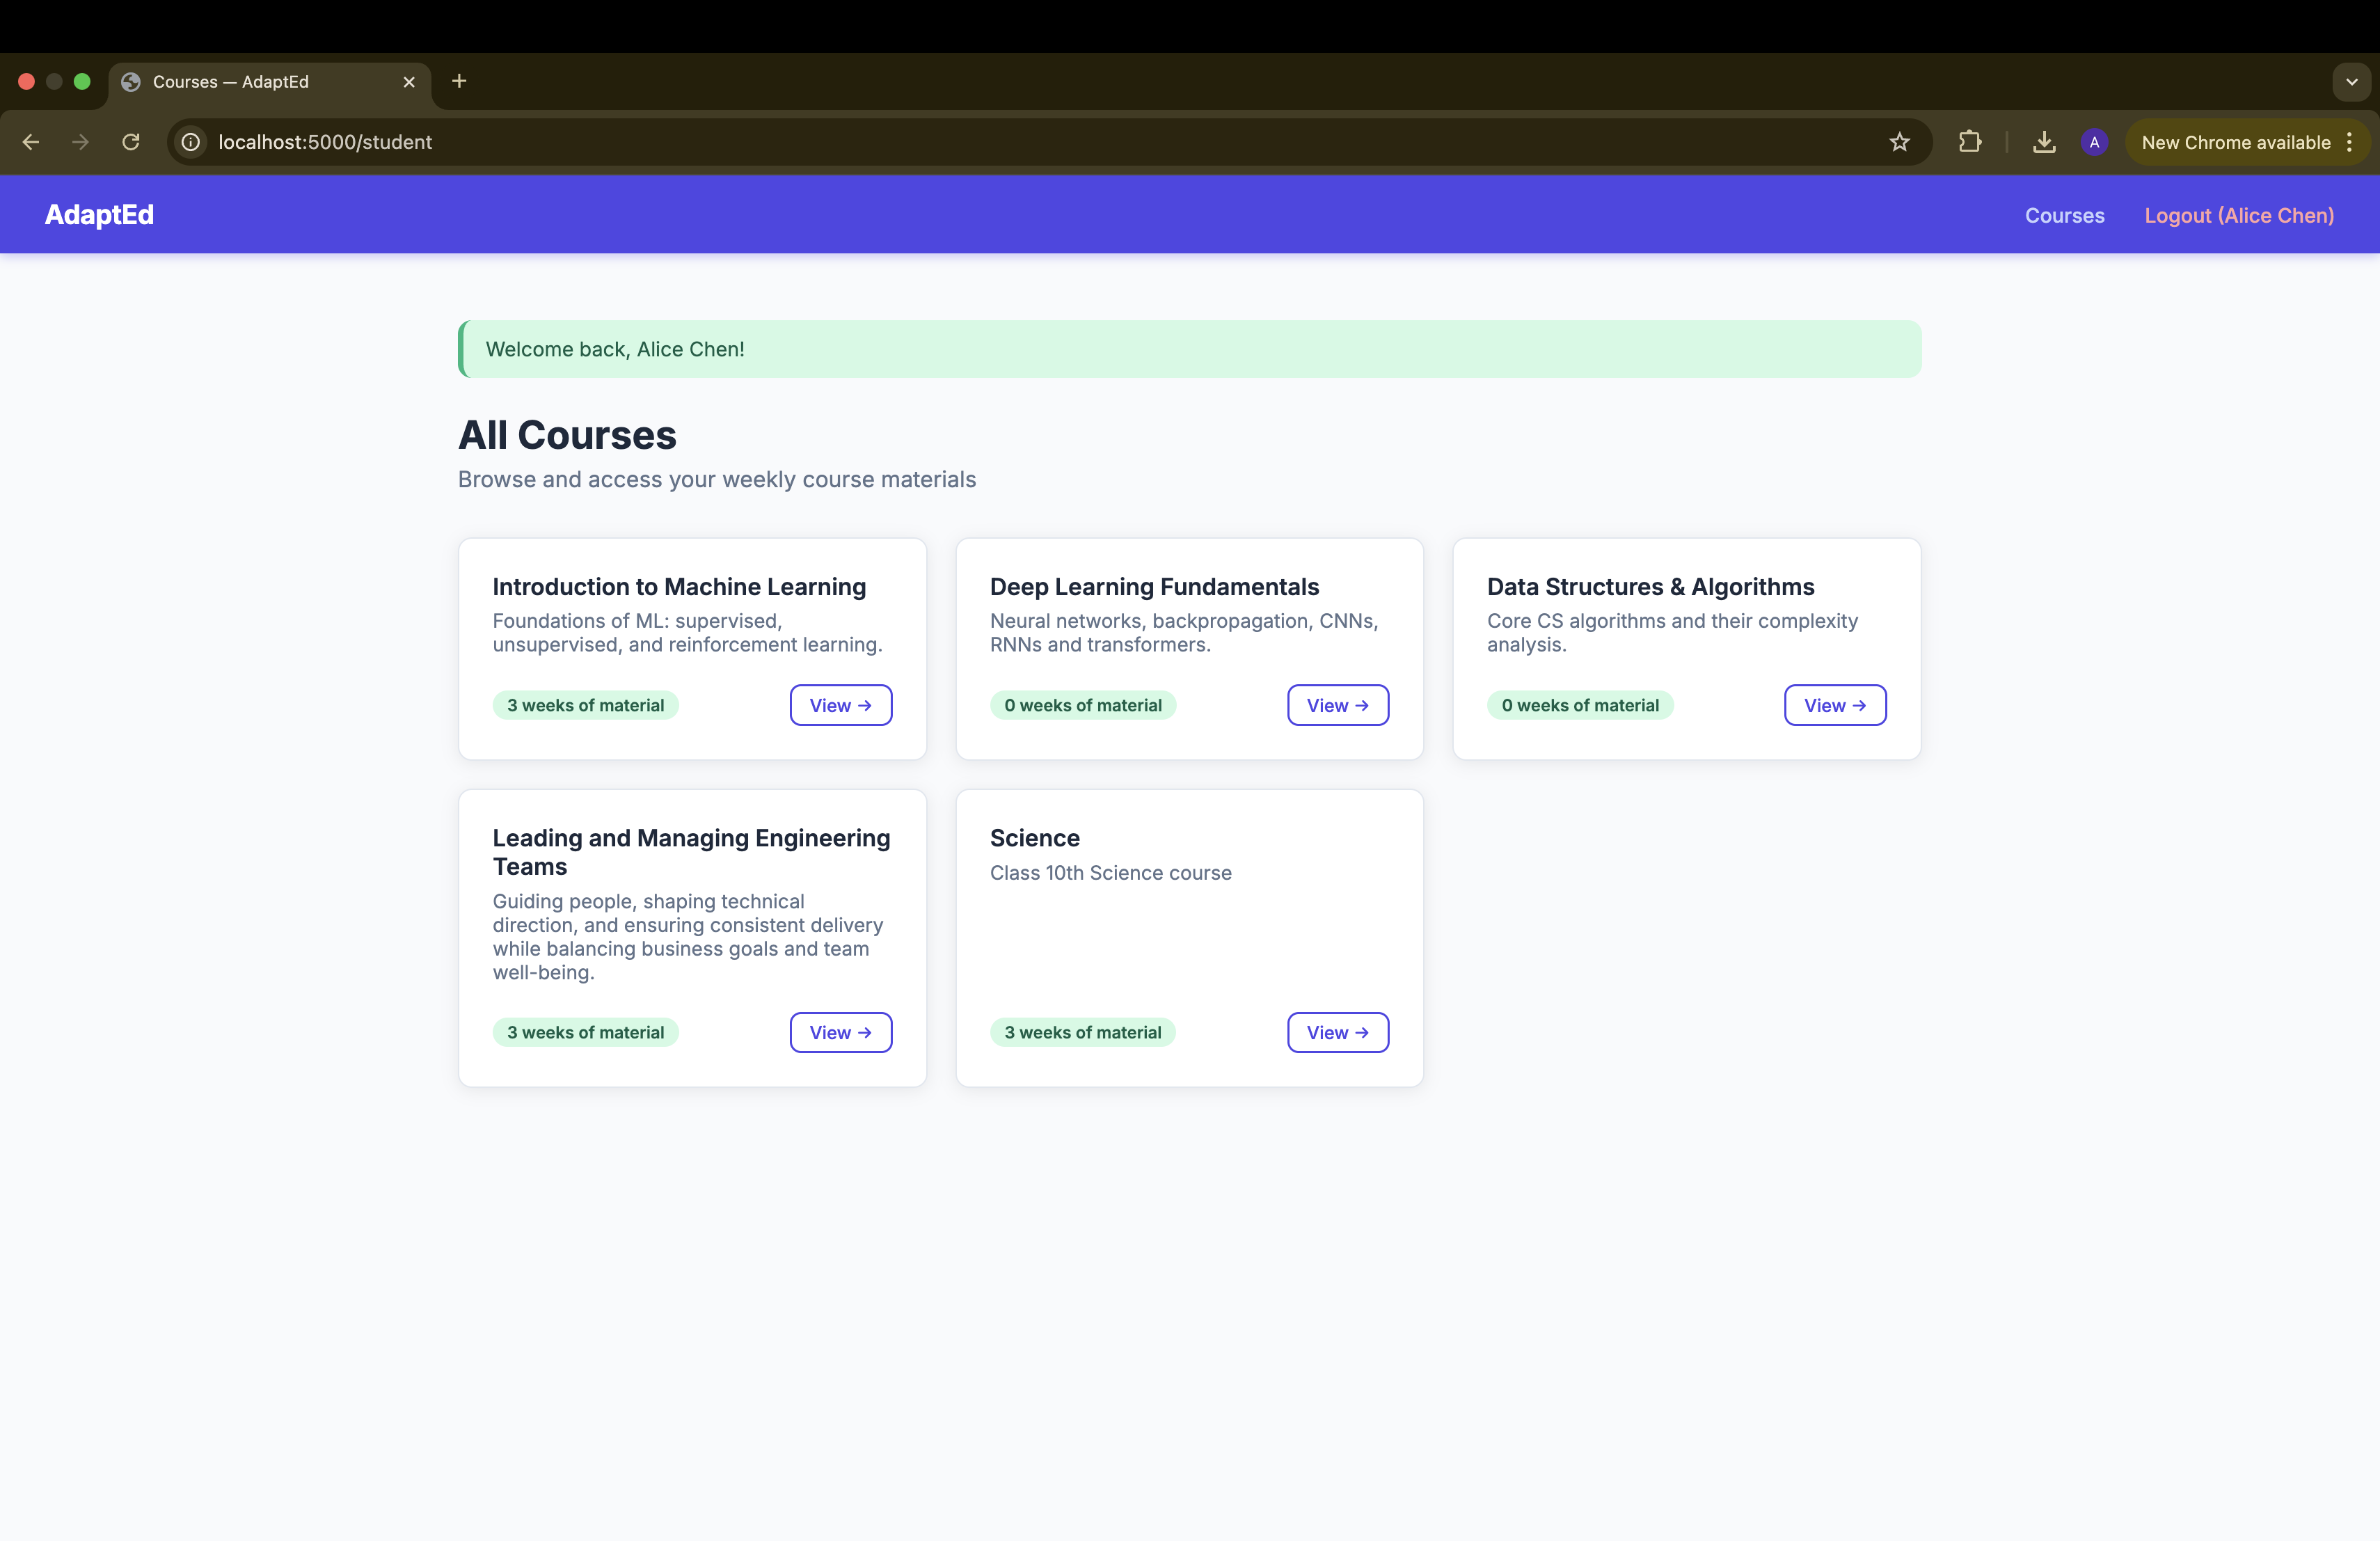Viewport: 2380px width, 1541px height.
Task: Click the browser back arrow
Action: [31, 142]
